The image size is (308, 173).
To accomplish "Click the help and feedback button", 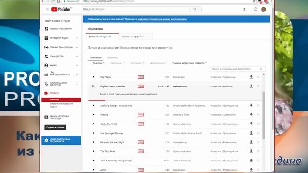I will [x=55, y=127].
